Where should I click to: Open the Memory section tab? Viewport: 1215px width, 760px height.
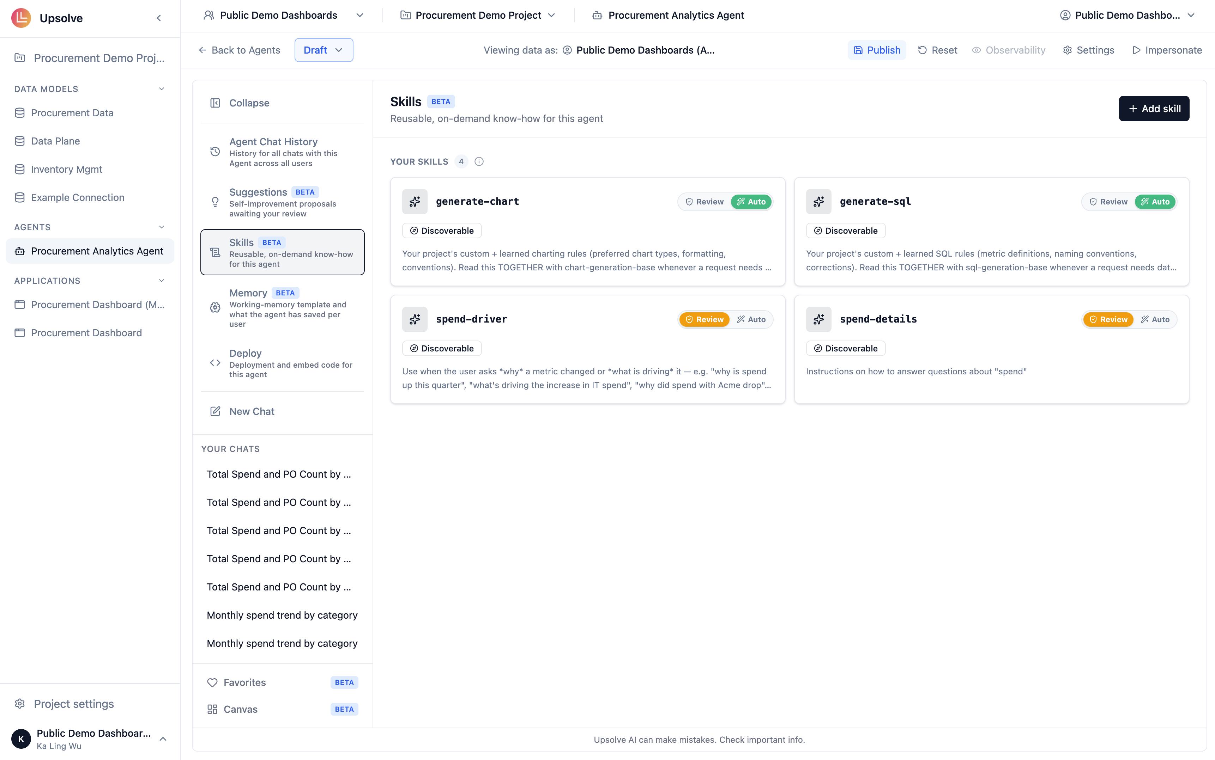pyautogui.click(x=283, y=308)
